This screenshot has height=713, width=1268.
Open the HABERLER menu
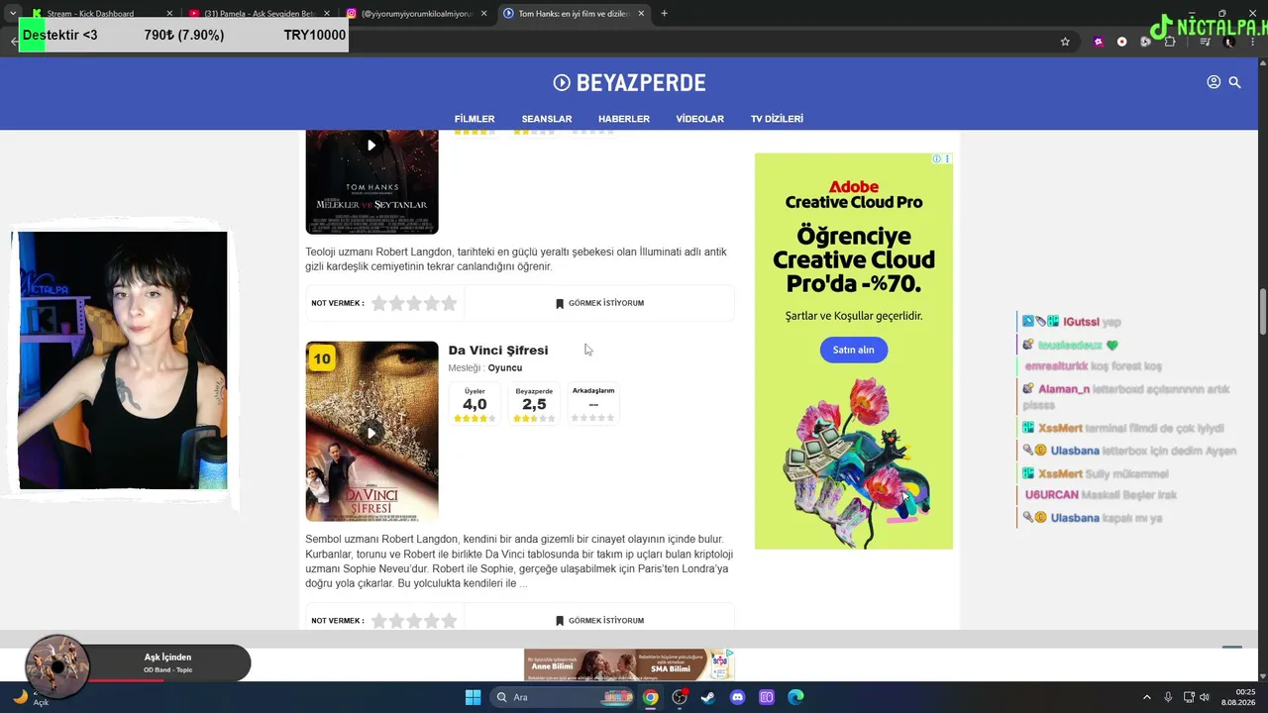624,119
